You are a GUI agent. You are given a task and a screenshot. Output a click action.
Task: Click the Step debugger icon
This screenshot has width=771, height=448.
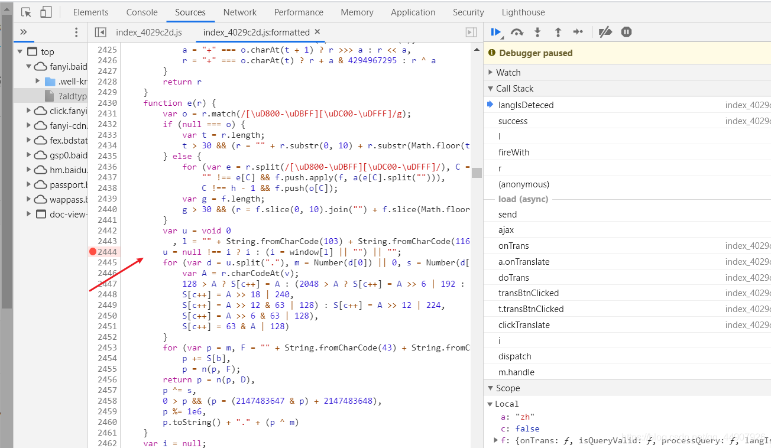(x=578, y=32)
